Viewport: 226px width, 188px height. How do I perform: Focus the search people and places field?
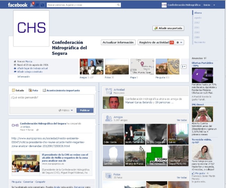[81, 5]
